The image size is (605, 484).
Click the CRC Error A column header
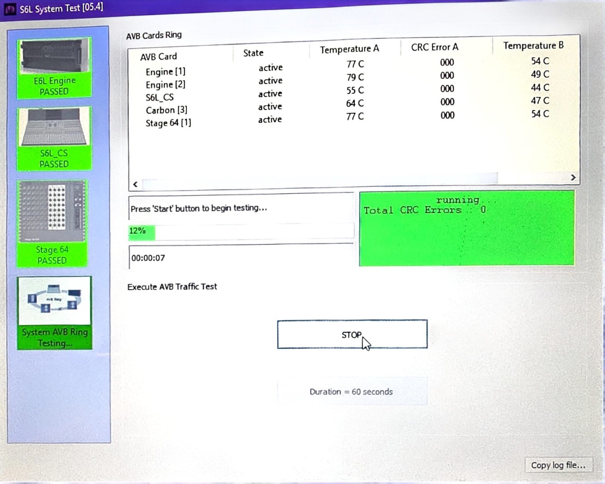tap(435, 47)
